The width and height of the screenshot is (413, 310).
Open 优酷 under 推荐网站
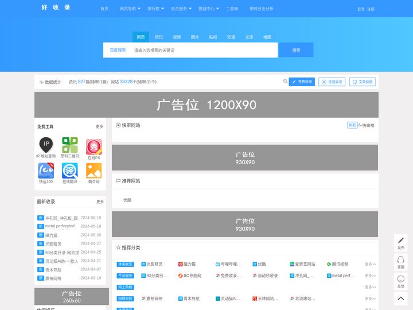pyautogui.click(x=127, y=200)
